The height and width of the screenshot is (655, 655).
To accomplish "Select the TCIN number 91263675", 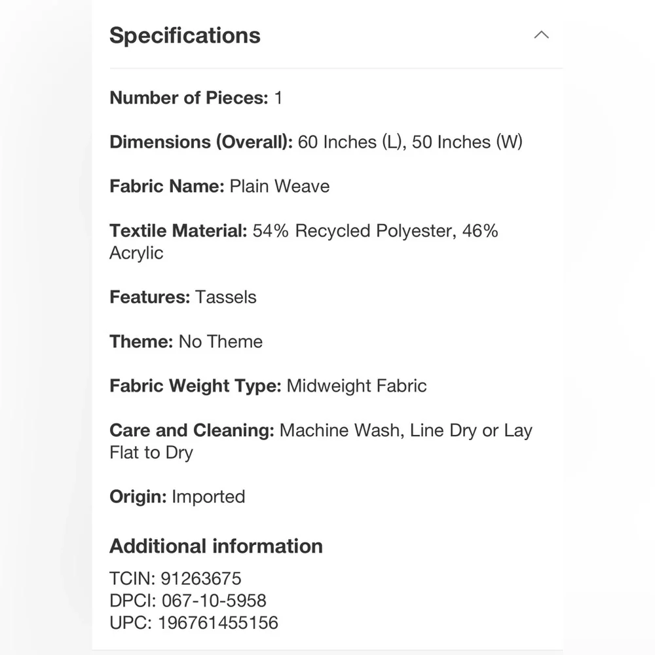I will tap(201, 579).
